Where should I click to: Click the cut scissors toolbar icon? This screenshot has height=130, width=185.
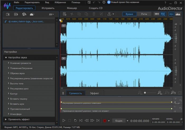point(72,14)
